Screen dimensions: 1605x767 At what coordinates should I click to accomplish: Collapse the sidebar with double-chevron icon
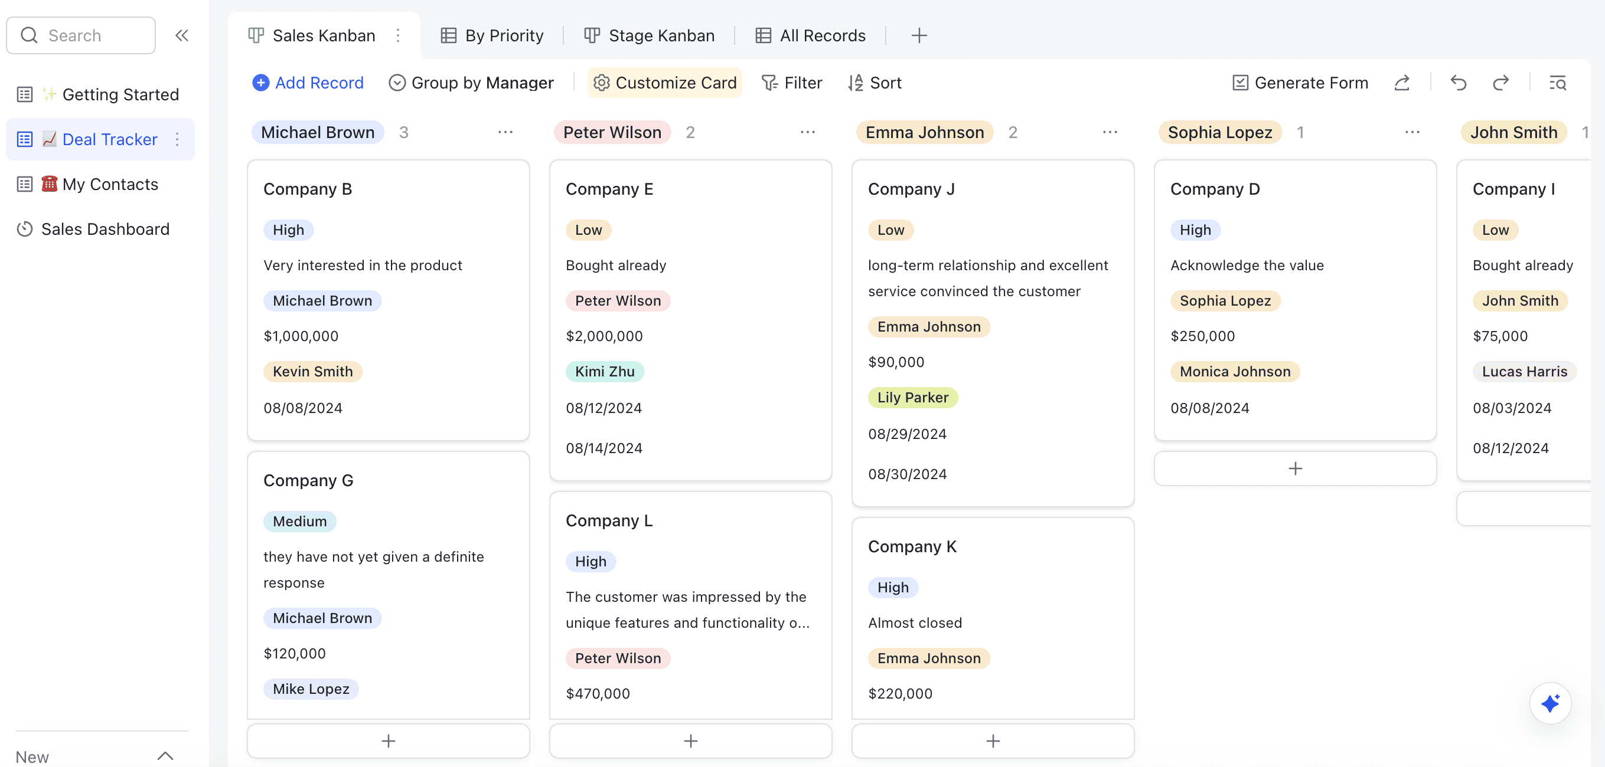click(x=181, y=35)
